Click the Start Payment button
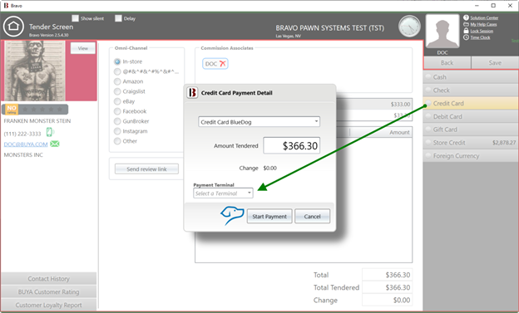 point(269,216)
